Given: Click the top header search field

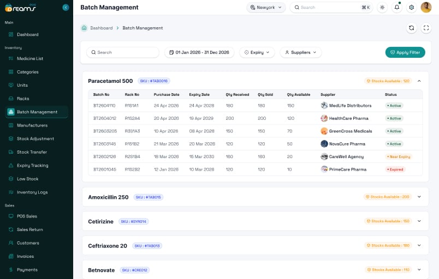Looking at the screenshot, I should point(331,8).
